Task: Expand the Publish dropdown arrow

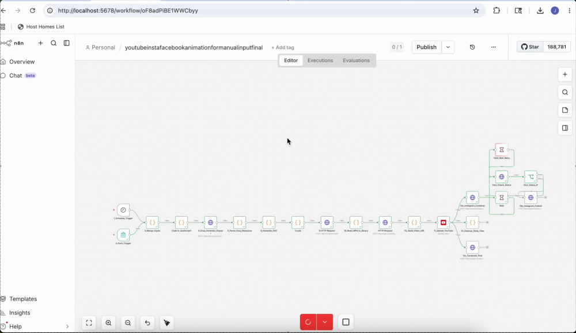Action: pyautogui.click(x=448, y=47)
